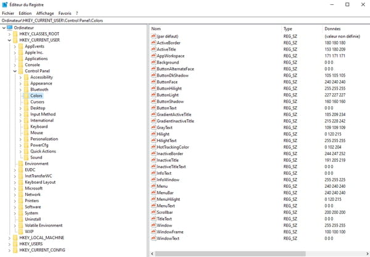Image resolution: width=370 pixels, height=257 pixels.
Task: Open the Affichage menu
Action: (45, 13)
